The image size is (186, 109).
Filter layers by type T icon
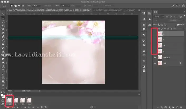(174, 17)
